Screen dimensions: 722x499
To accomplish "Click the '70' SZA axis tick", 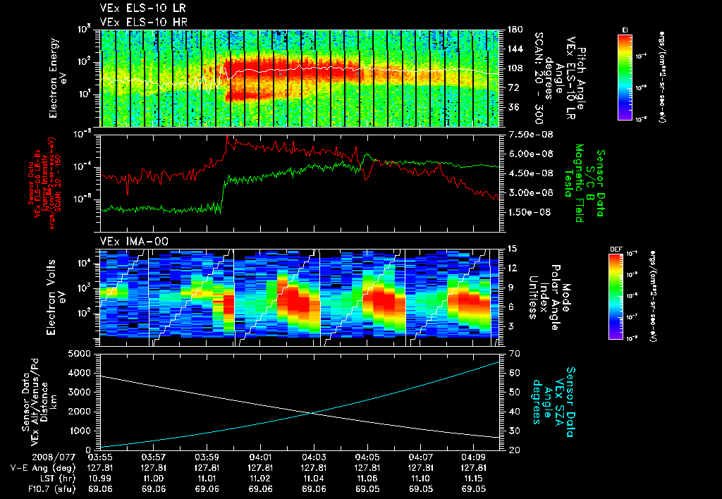I will pos(513,354).
